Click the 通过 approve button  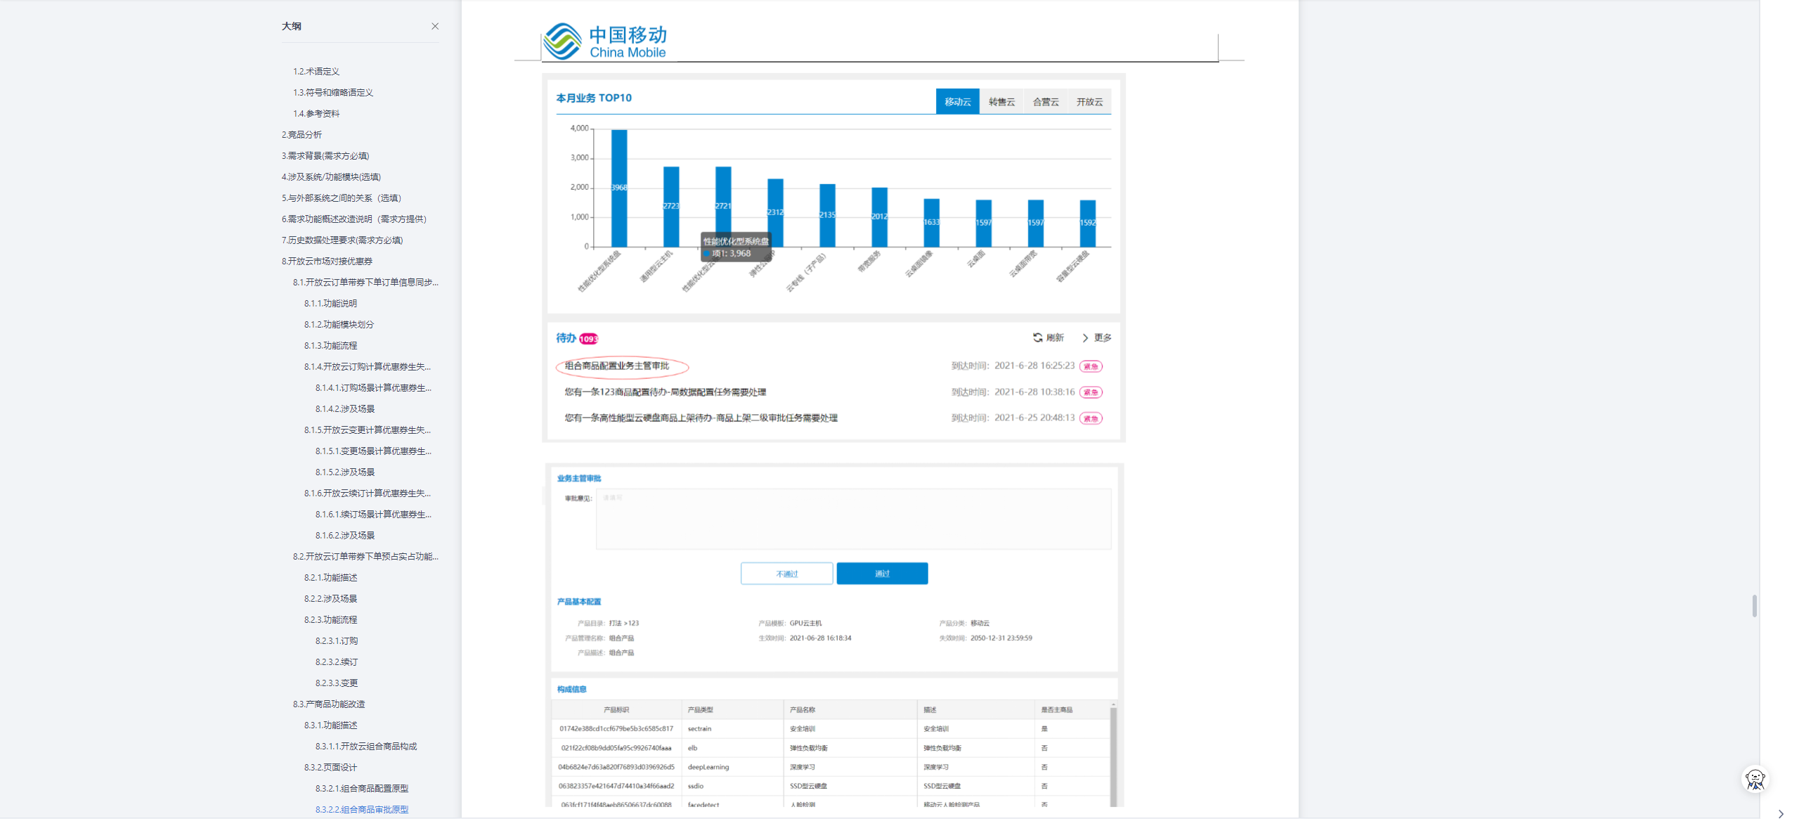point(882,574)
